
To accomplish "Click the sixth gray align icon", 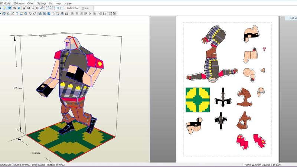I will coord(95,14).
